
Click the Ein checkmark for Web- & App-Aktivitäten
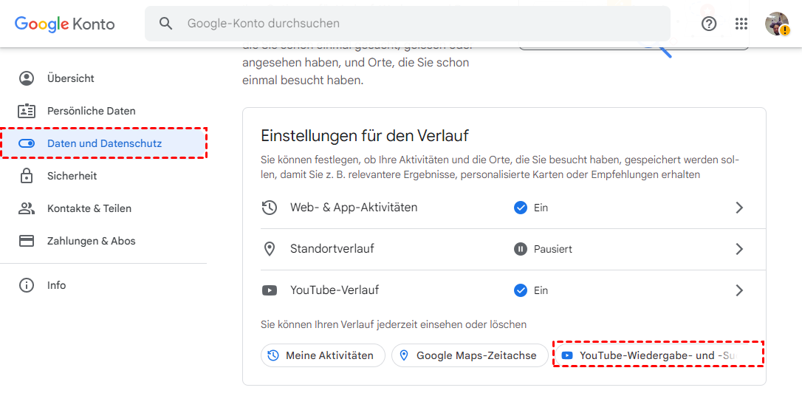click(520, 208)
